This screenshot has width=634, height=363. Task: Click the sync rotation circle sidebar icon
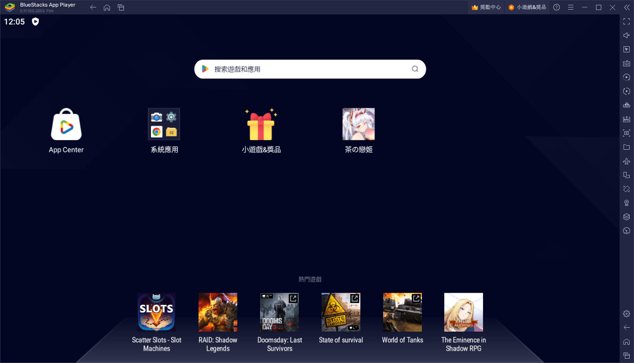point(627,91)
